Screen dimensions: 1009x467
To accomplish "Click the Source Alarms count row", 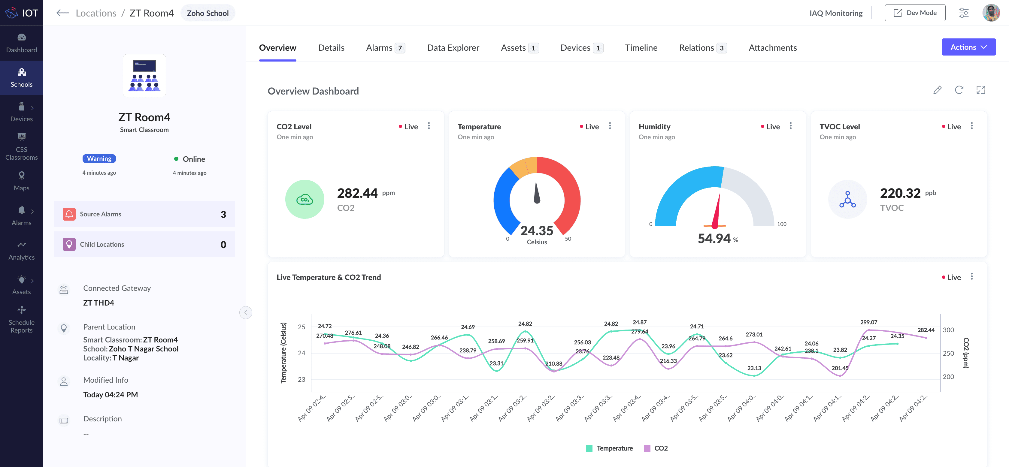I will pos(144,214).
